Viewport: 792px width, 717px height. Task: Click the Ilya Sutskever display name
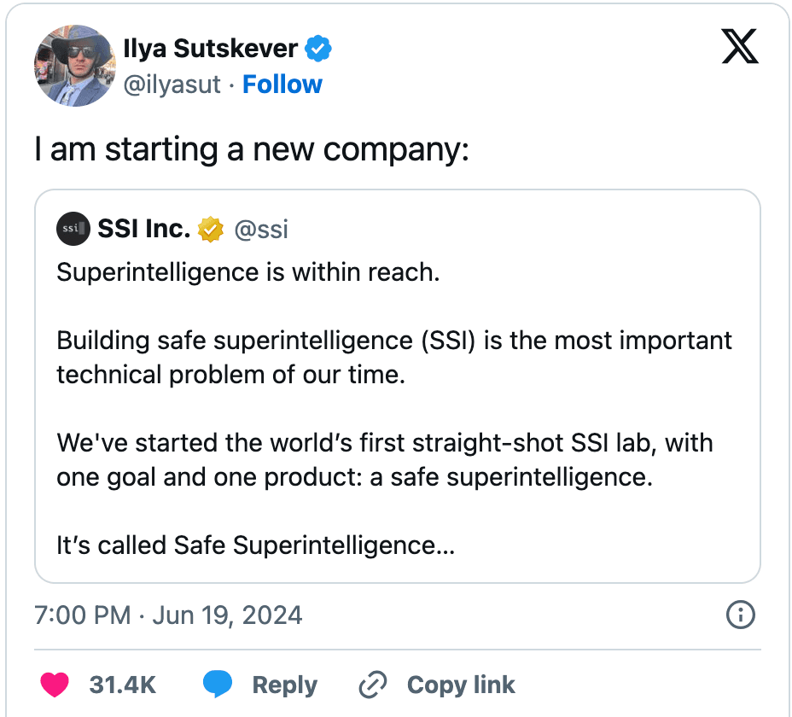211,50
